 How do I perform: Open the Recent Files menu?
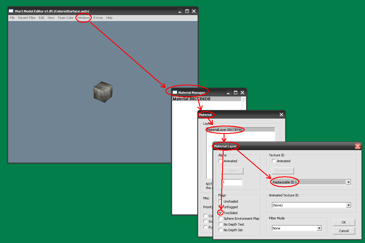tap(27, 18)
